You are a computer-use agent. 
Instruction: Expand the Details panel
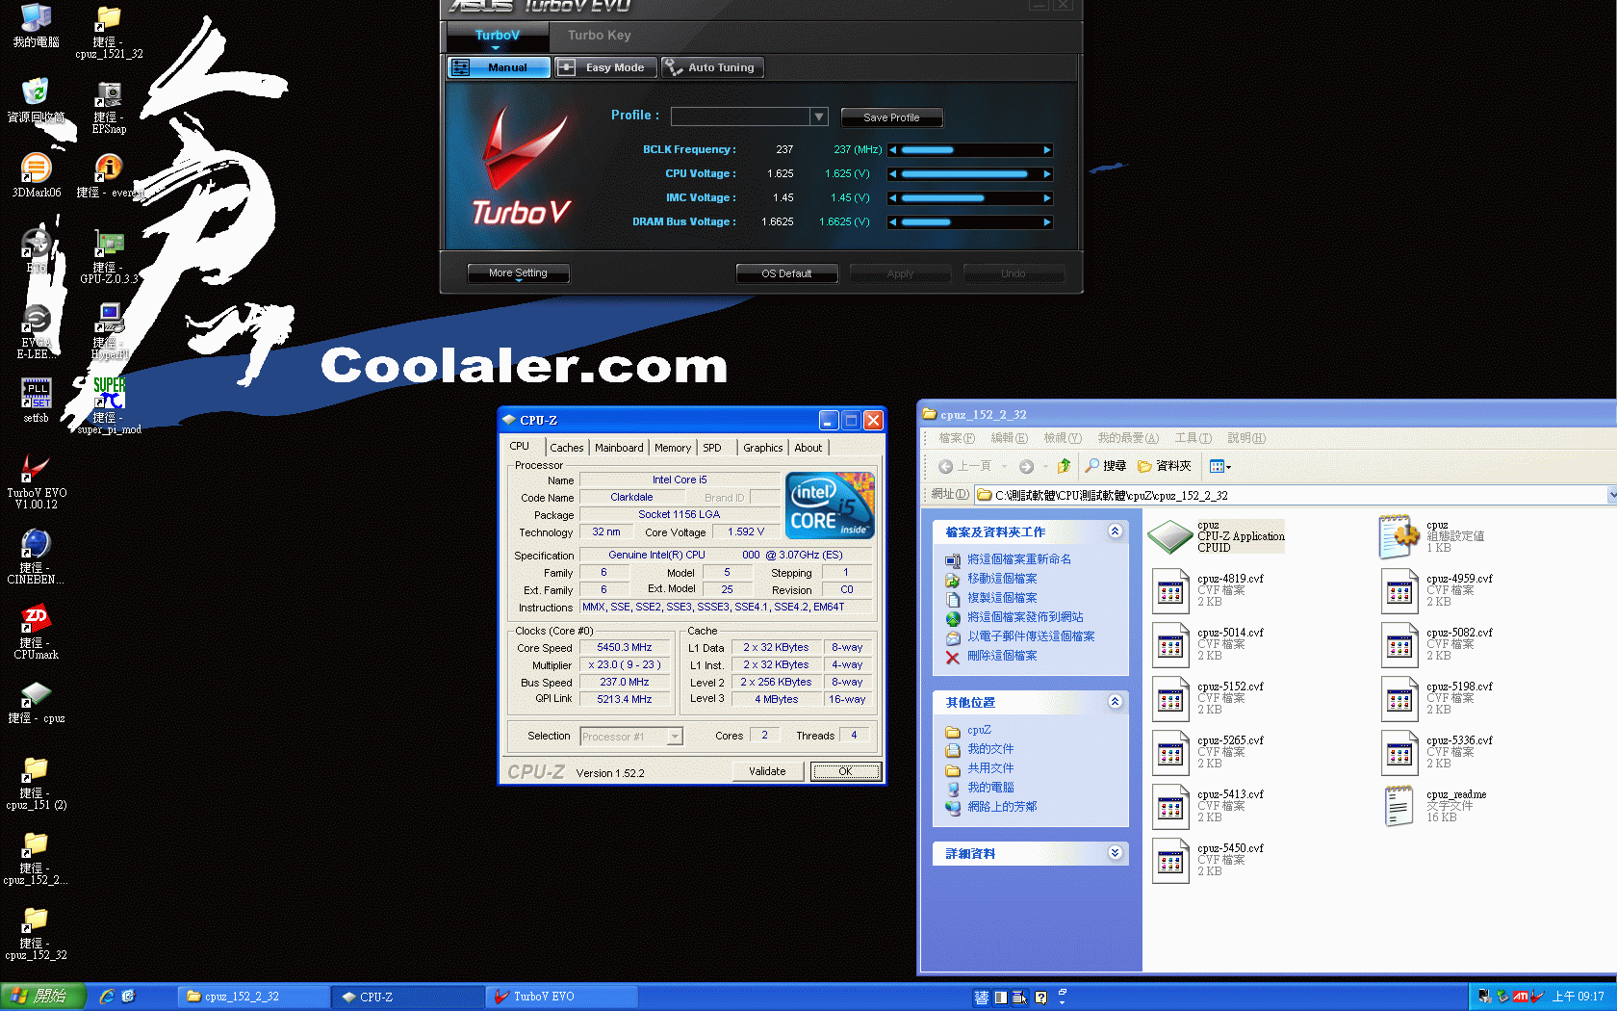(x=1115, y=853)
